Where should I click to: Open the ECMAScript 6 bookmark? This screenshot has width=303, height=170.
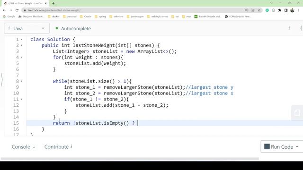click(238, 17)
